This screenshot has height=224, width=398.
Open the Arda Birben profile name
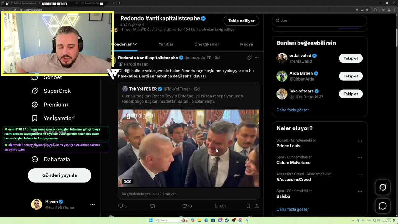pos(301,73)
